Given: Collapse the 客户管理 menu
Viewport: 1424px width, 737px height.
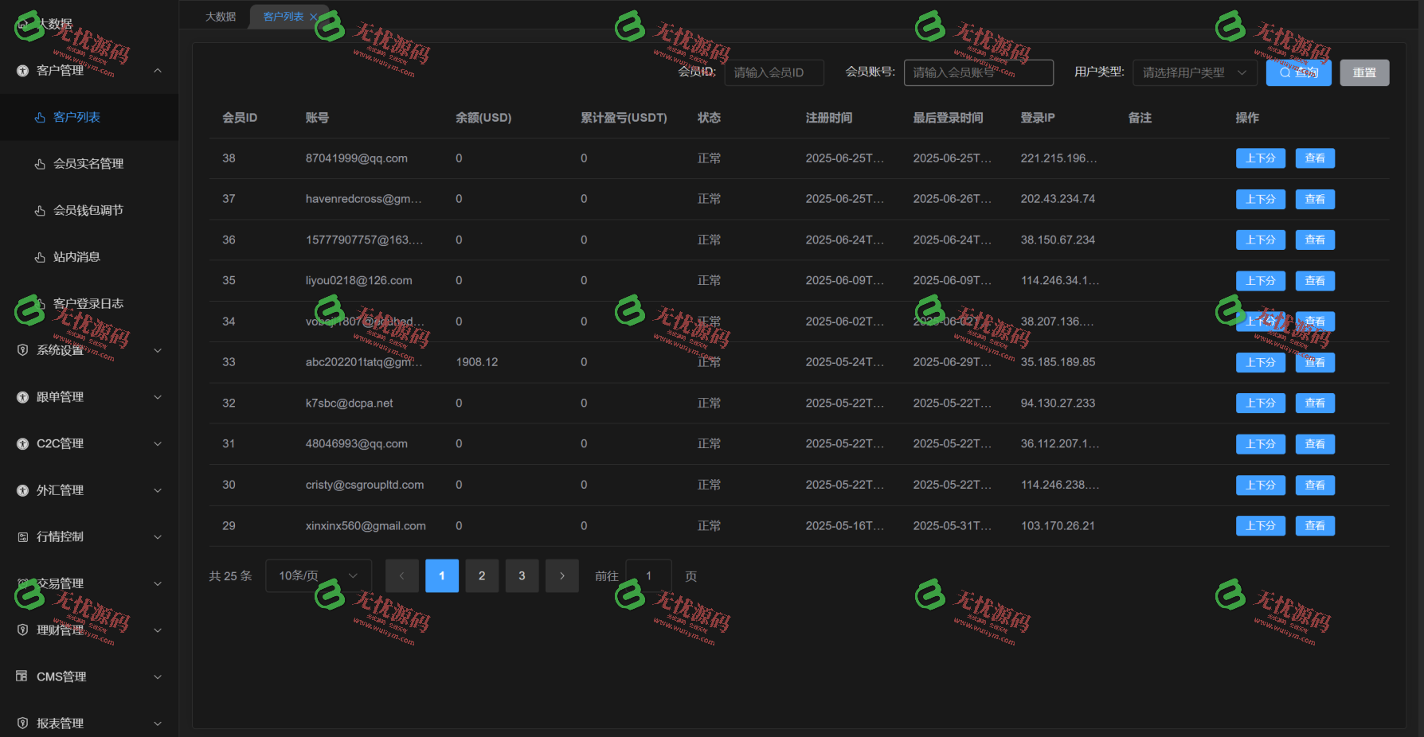Looking at the screenshot, I should (89, 71).
